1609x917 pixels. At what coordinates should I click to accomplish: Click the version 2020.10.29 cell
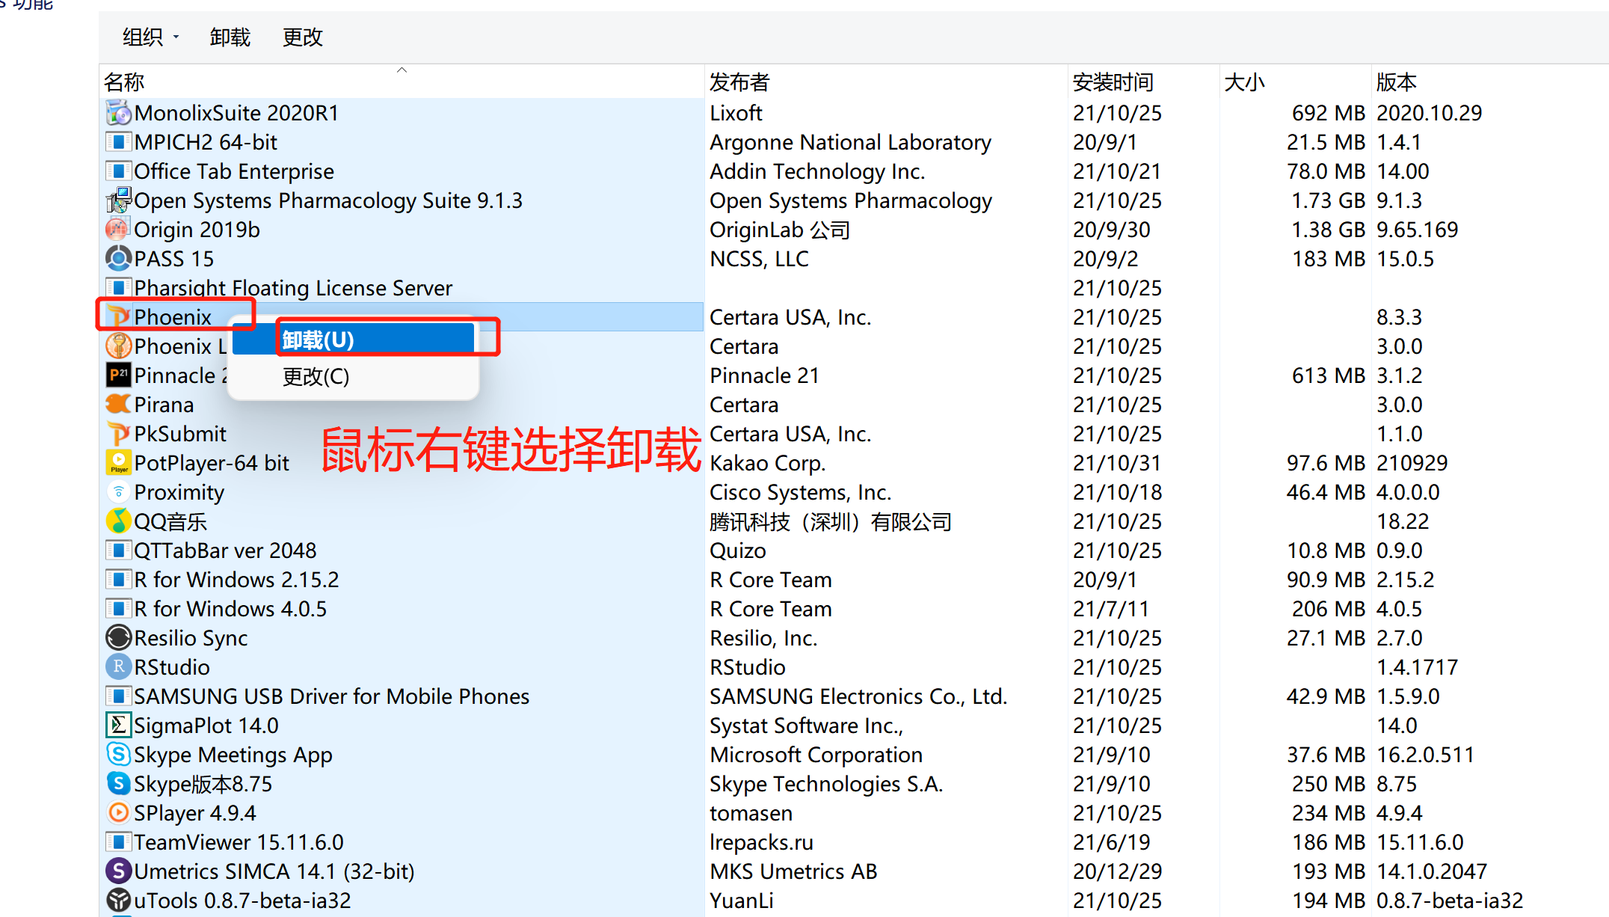coord(1429,113)
